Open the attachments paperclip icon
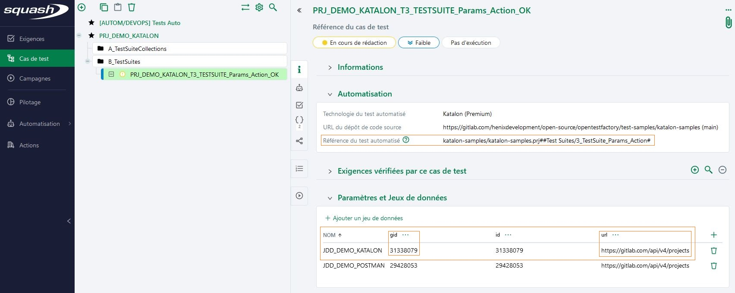 (728, 22)
